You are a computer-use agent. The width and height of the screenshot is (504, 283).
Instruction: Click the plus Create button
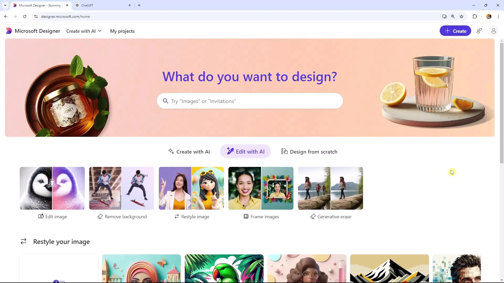tap(455, 31)
